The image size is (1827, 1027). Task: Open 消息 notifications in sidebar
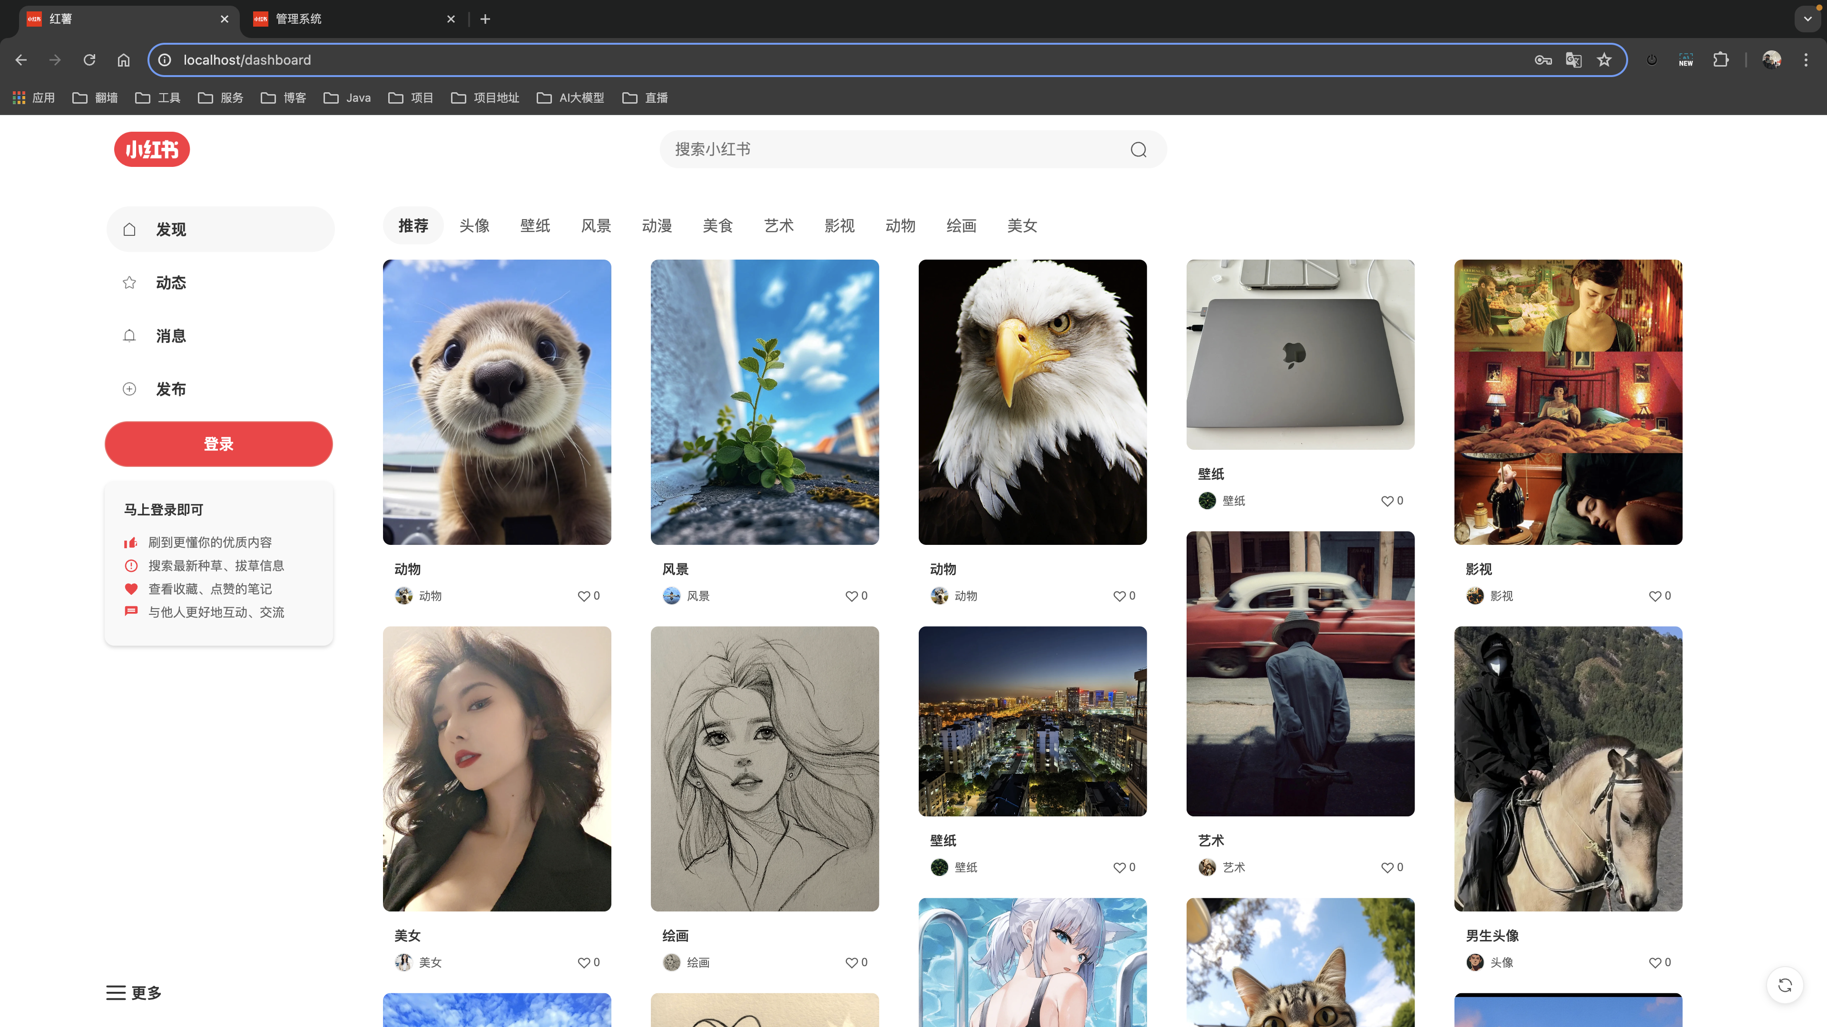click(221, 336)
